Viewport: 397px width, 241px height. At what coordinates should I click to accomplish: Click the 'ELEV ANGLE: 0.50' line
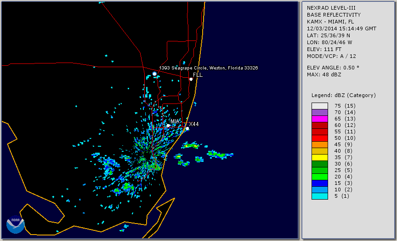click(333, 68)
